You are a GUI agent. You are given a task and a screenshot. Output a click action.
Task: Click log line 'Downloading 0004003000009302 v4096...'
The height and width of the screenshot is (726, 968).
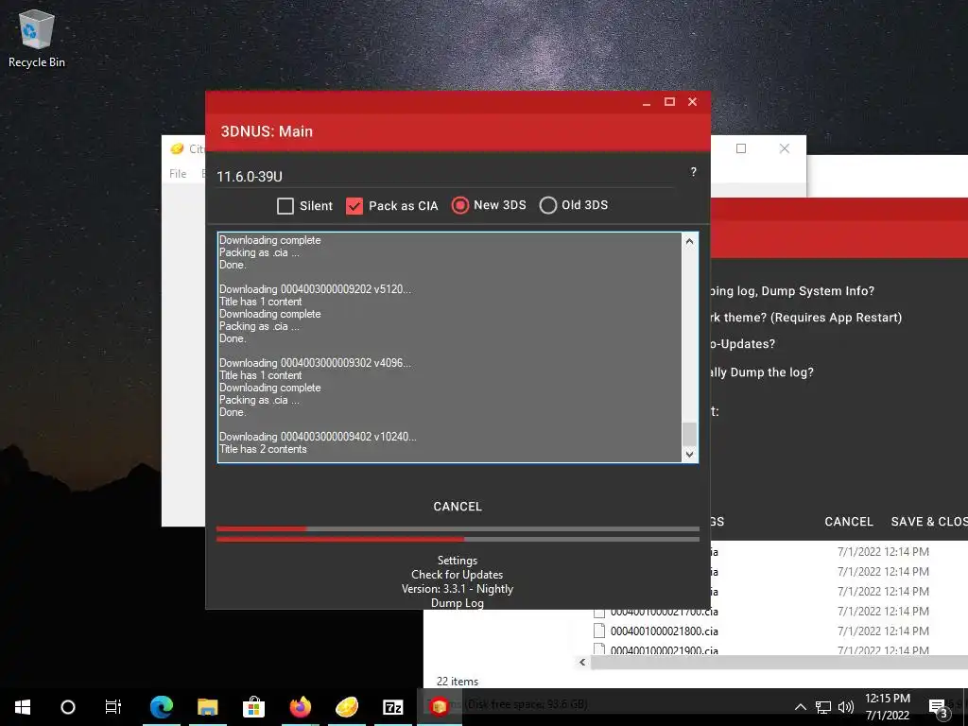(315, 363)
